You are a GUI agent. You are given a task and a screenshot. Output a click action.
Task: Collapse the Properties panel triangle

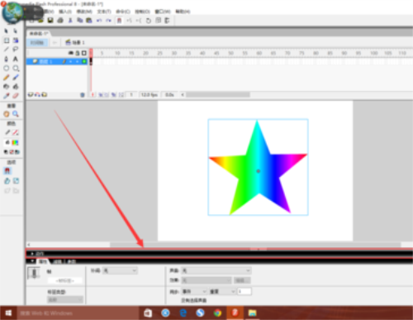(32, 261)
